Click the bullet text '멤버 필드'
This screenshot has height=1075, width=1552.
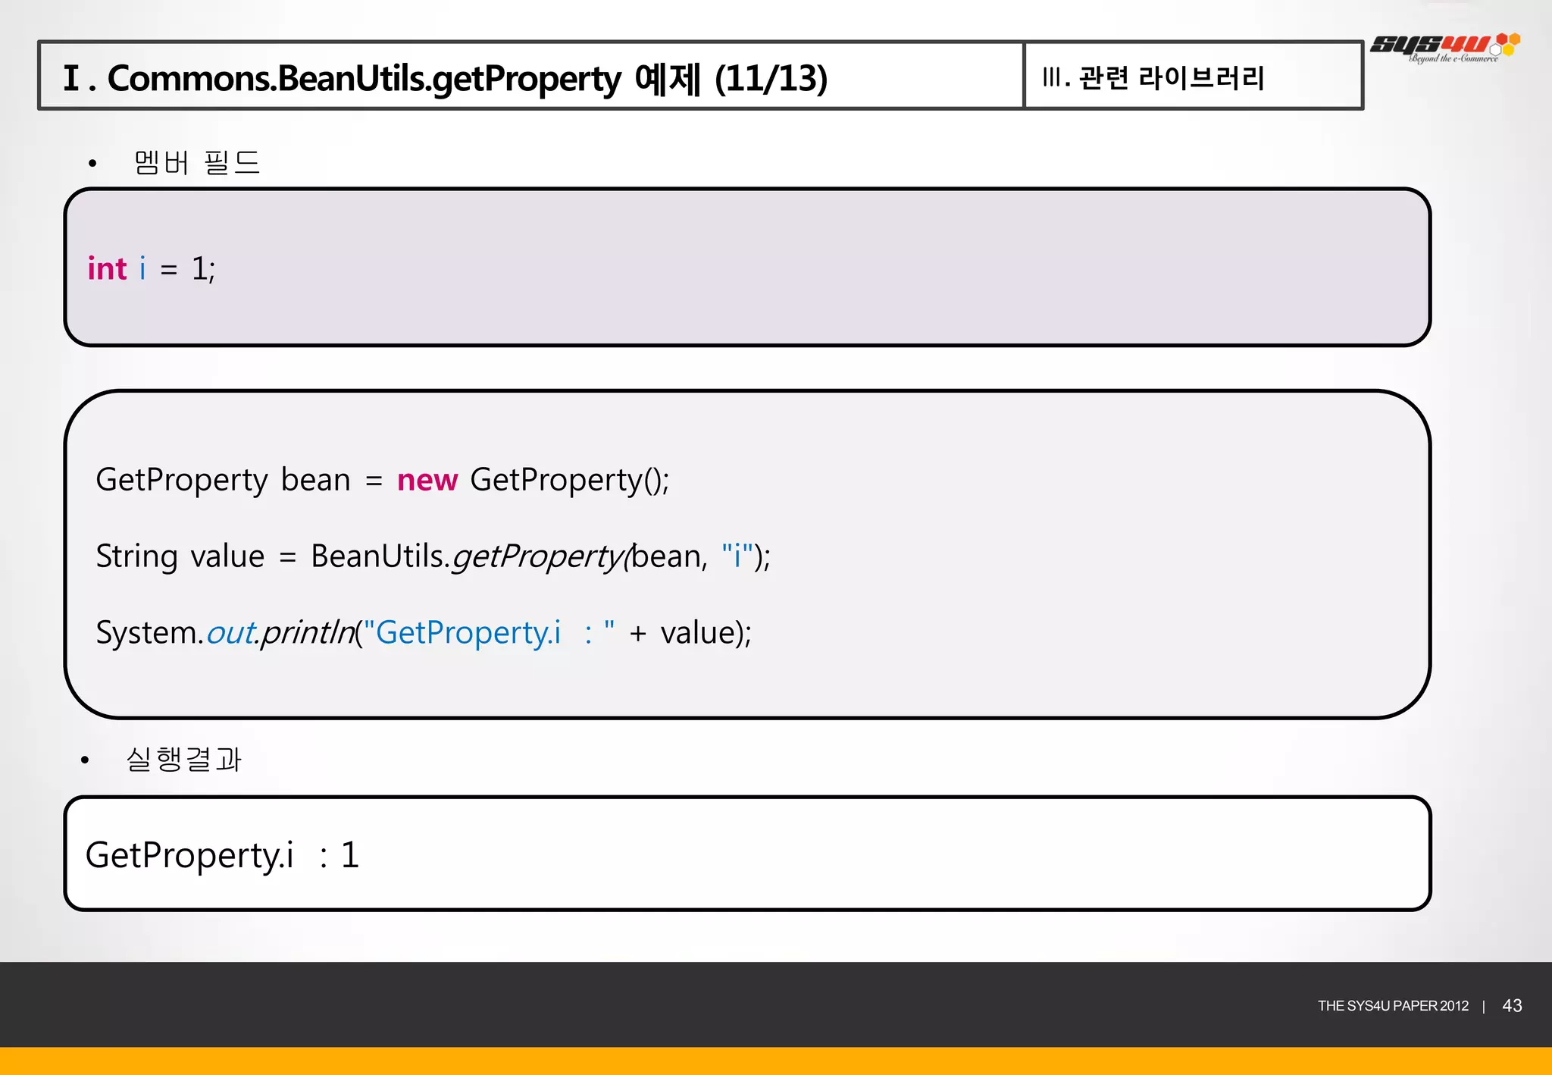pos(196,162)
